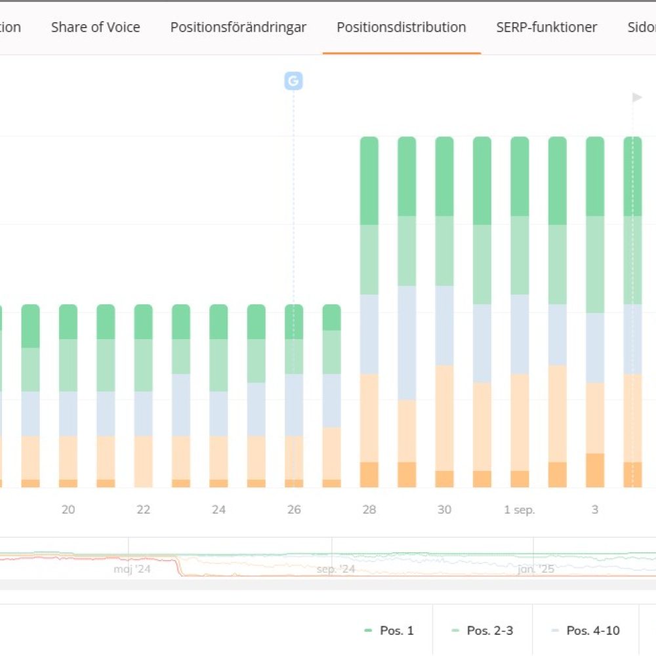The height and width of the screenshot is (656, 656).
Task: Click the light green Pos. 2-3 segment of bar 20
Action: click(68, 365)
